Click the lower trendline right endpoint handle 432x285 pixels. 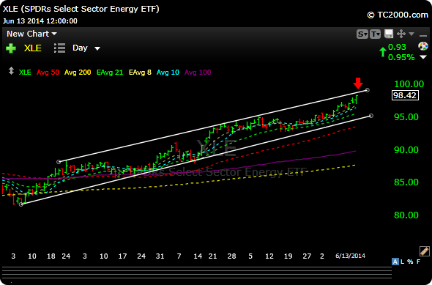pyautogui.click(x=371, y=116)
